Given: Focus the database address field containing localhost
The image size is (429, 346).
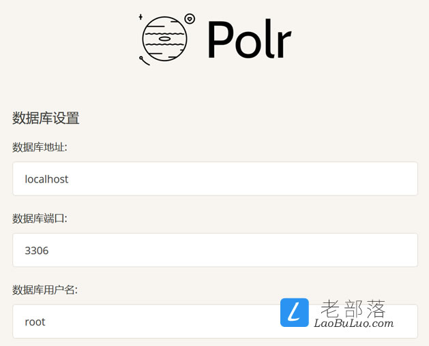Looking at the screenshot, I should [x=215, y=178].
